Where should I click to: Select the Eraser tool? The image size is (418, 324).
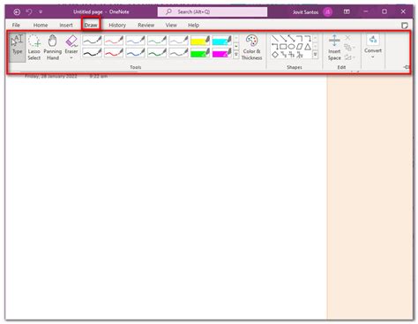(71, 45)
